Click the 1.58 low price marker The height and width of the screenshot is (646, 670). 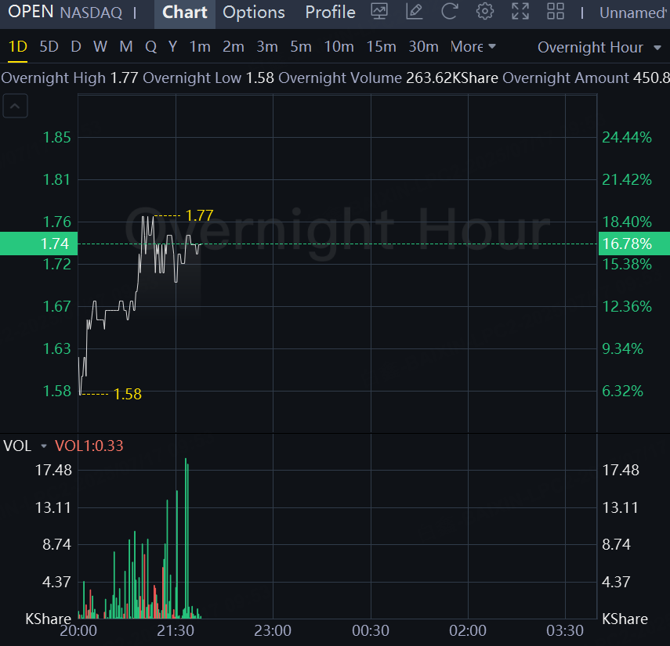(x=127, y=394)
